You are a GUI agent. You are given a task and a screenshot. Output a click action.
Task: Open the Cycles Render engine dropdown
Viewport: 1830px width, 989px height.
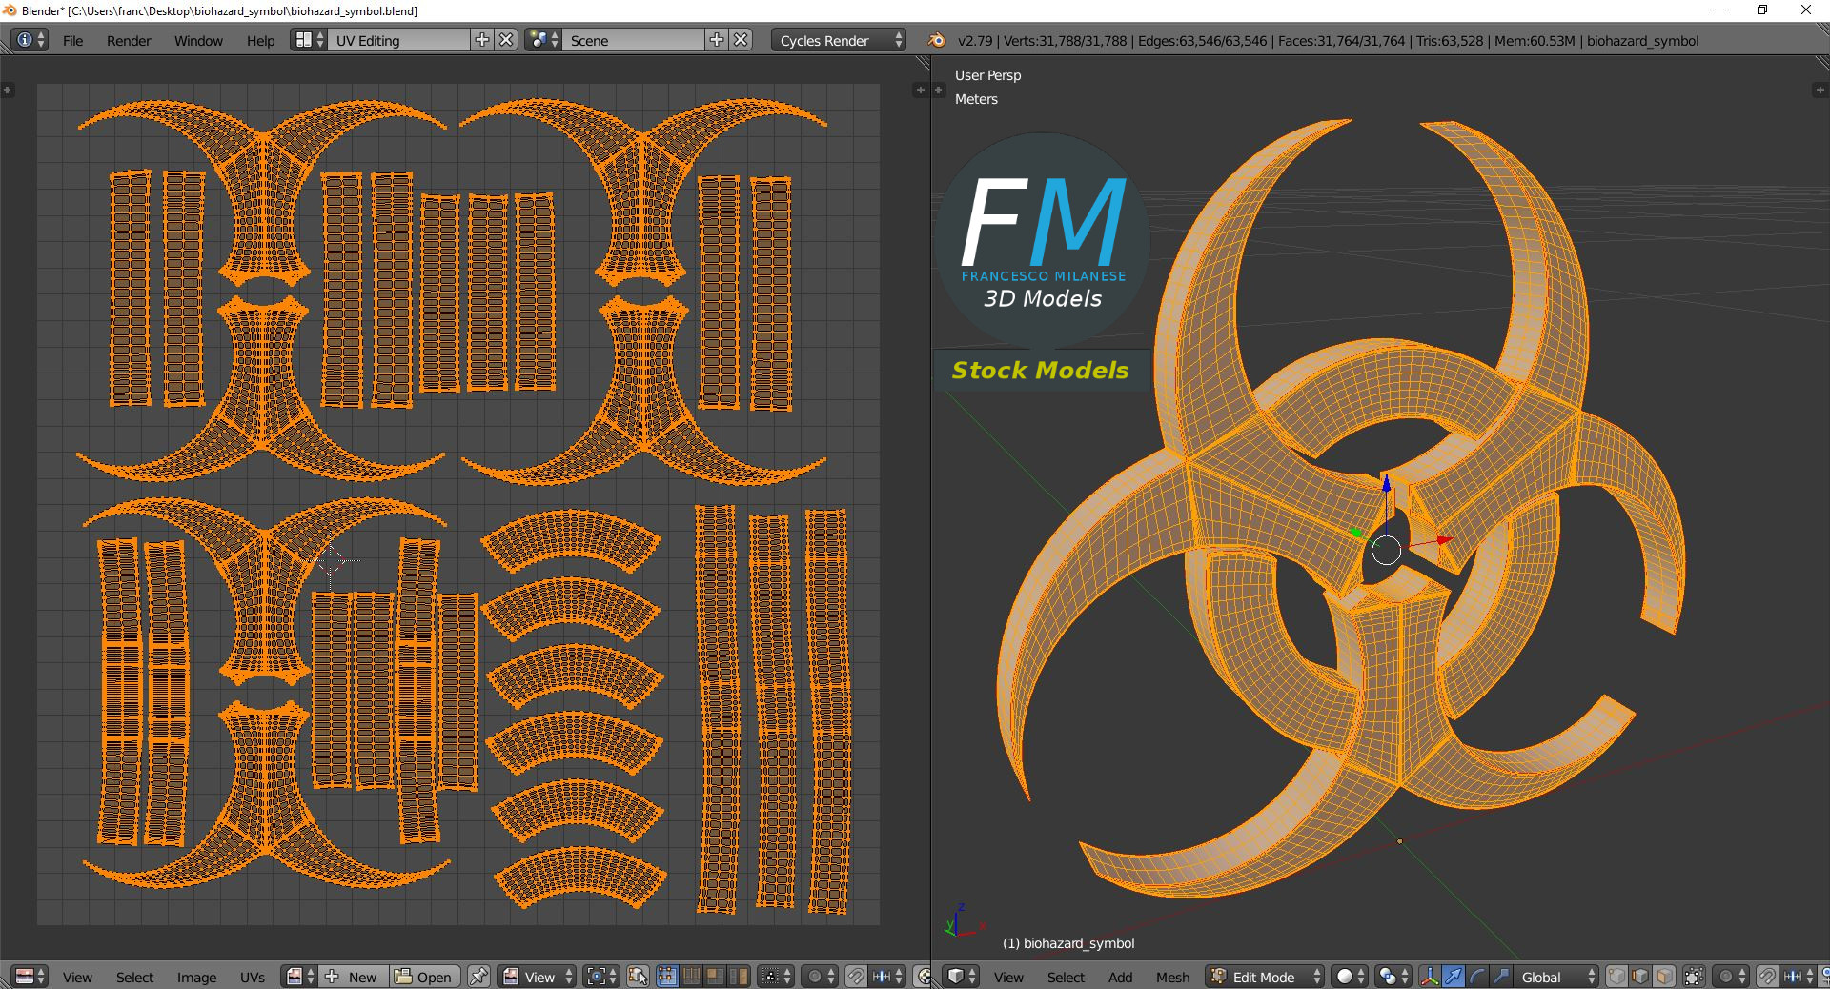point(839,40)
